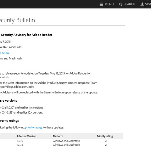Click the SIGN label in header
Viewport: 151px width, 151px height.
[148, 4]
